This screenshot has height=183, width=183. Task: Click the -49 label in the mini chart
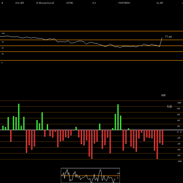point(118,173)
